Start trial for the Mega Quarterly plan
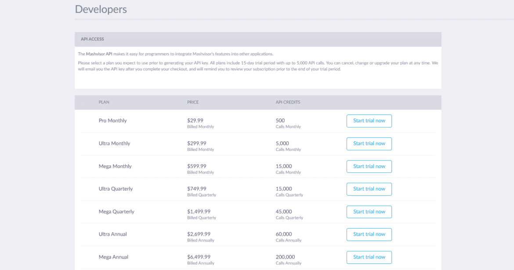 369,212
